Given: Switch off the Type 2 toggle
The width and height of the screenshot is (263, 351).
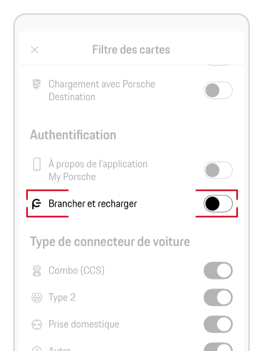Looking at the screenshot, I should click(218, 298).
